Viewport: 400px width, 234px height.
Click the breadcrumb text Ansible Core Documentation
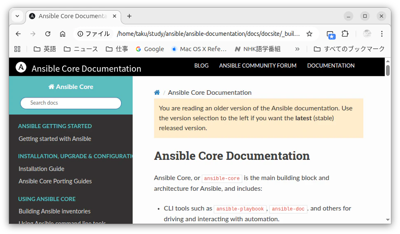point(210,93)
